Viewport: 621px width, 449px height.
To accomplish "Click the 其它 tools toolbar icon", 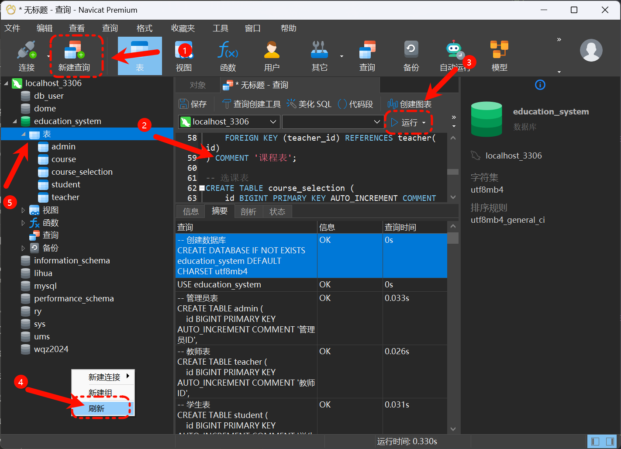I will coord(320,56).
